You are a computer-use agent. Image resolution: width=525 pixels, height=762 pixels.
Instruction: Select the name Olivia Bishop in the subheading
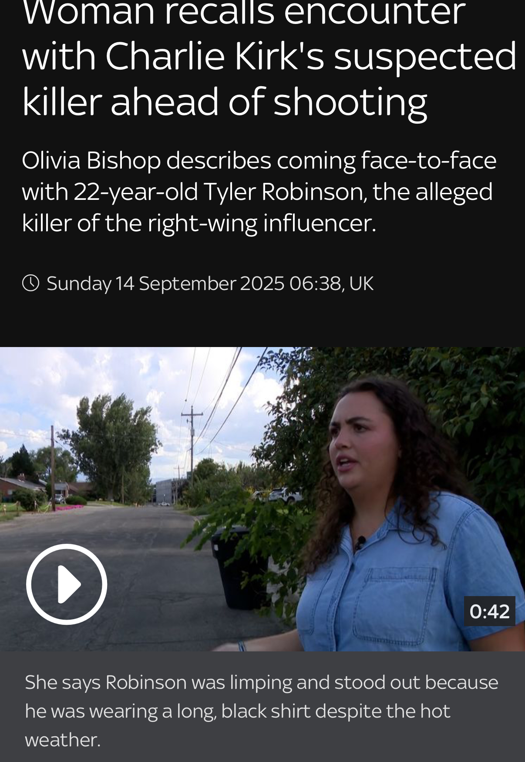(91, 160)
